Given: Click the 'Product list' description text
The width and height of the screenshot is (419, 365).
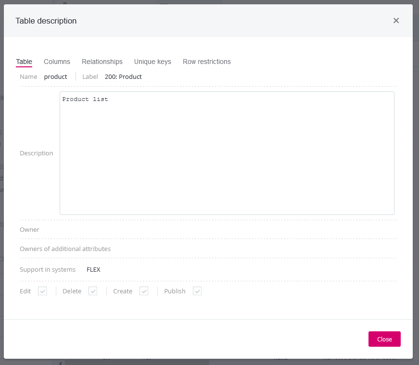Looking at the screenshot, I should [85, 99].
